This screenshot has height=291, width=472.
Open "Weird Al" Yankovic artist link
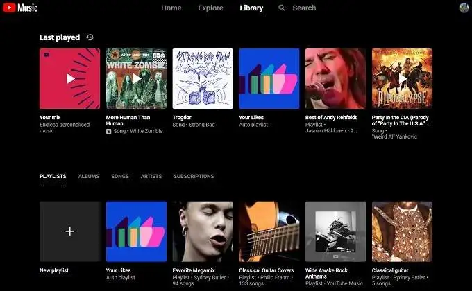(394, 136)
